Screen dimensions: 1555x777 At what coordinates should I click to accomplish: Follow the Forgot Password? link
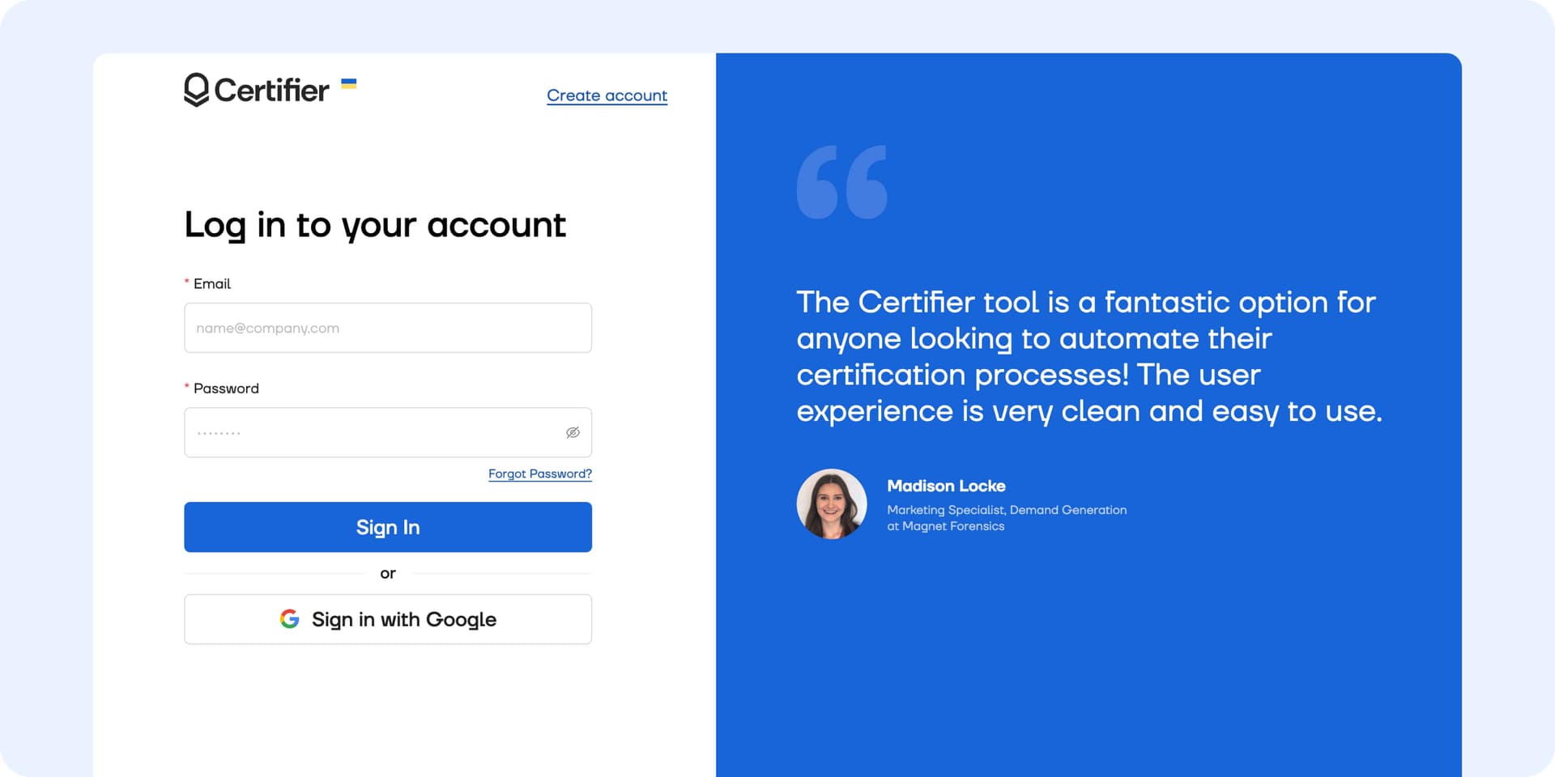[x=539, y=474]
